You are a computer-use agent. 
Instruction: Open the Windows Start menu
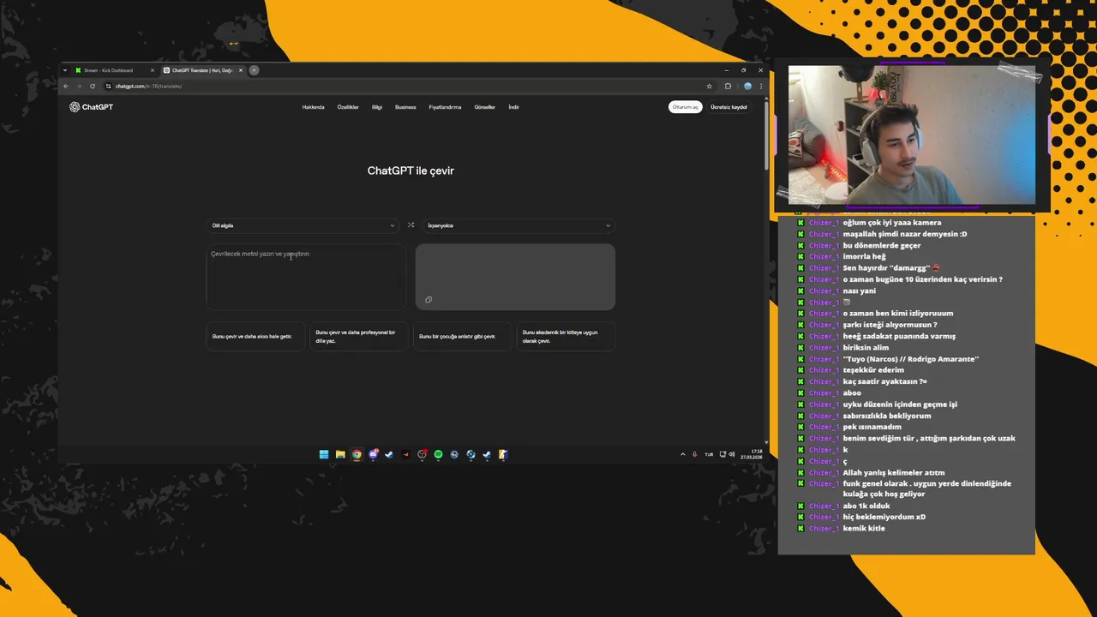[x=324, y=454]
